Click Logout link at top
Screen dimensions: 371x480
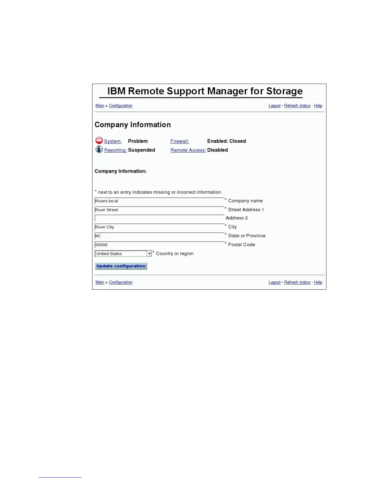[275, 105]
